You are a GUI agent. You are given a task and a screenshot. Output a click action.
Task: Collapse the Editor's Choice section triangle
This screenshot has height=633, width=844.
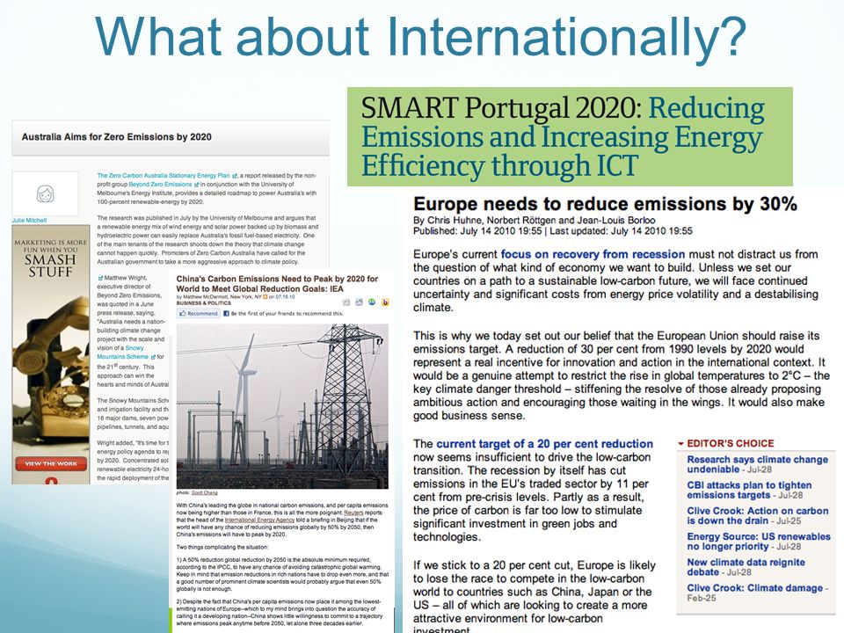click(x=680, y=443)
